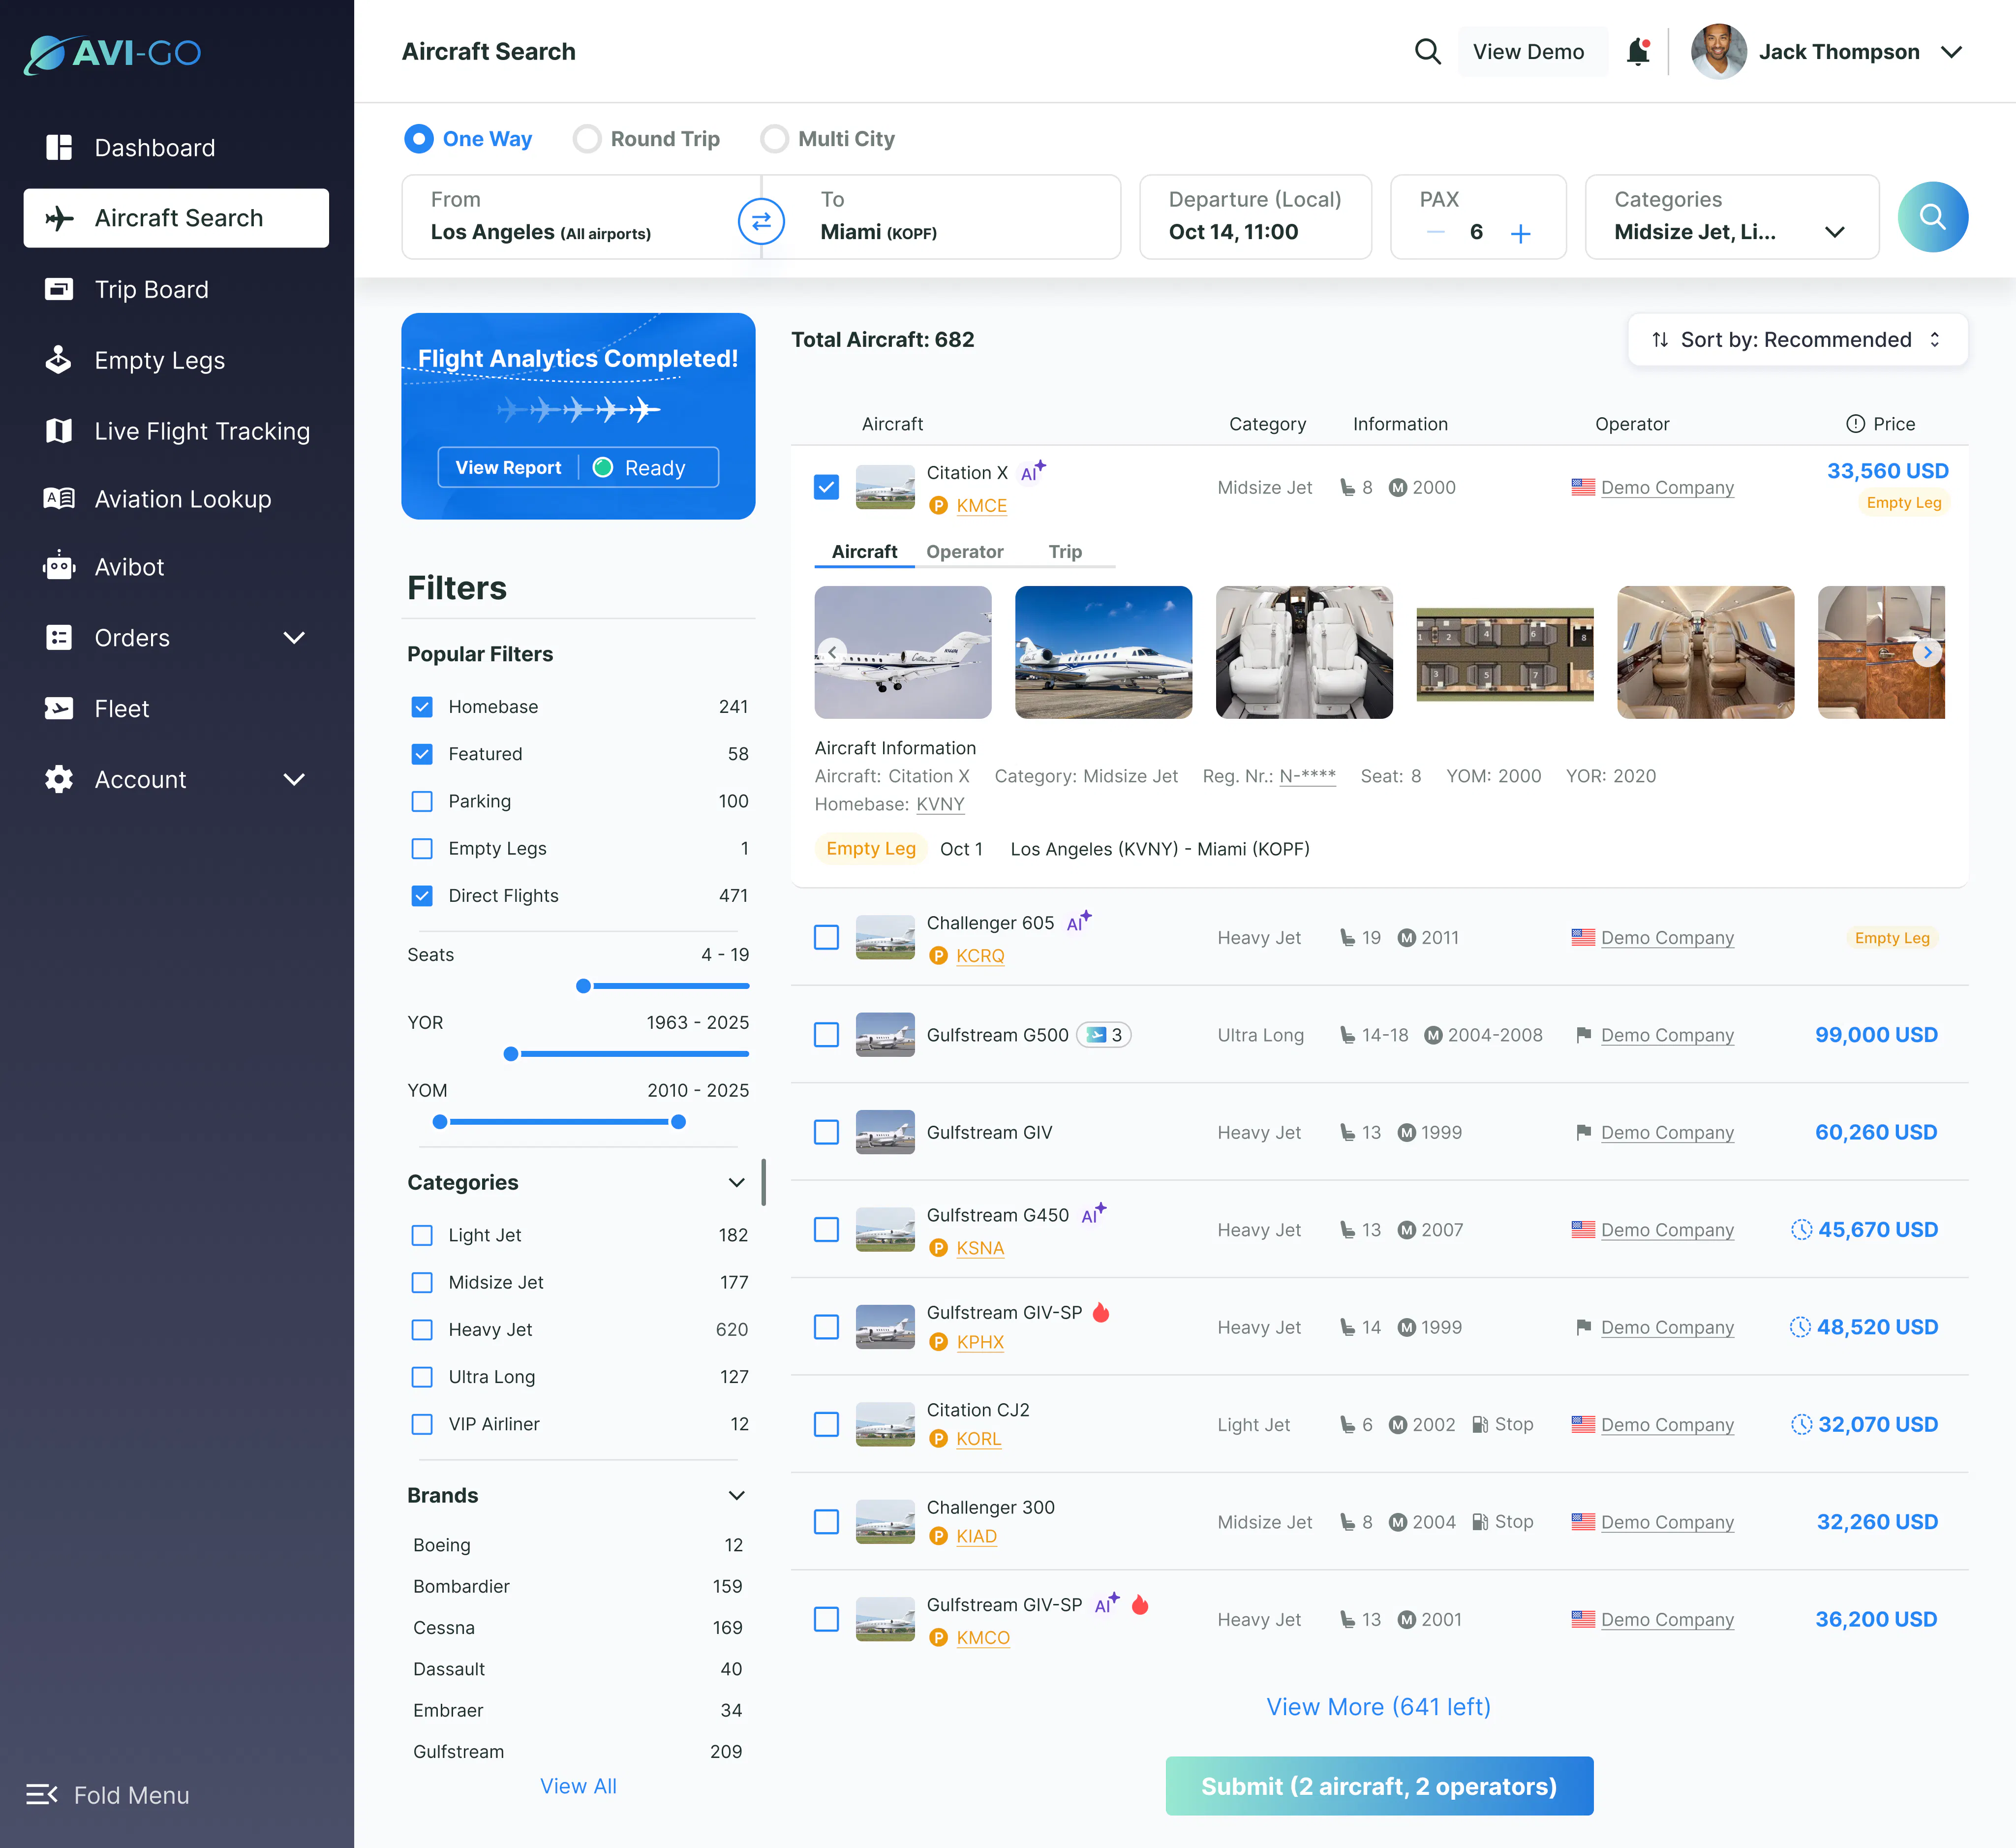Submit 2 aircraft, 2 operators
Viewport: 2016px width, 1848px height.
pyautogui.click(x=1379, y=1786)
